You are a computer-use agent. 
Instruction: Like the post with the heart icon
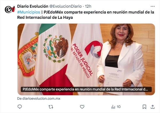(82, 107)
